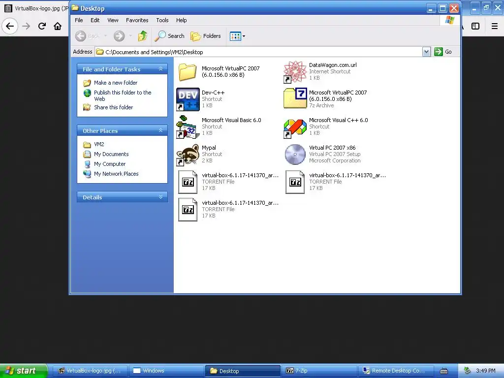Open the View menu
The height and width of the screenshot is (378, 504).
tap(113, 20)
